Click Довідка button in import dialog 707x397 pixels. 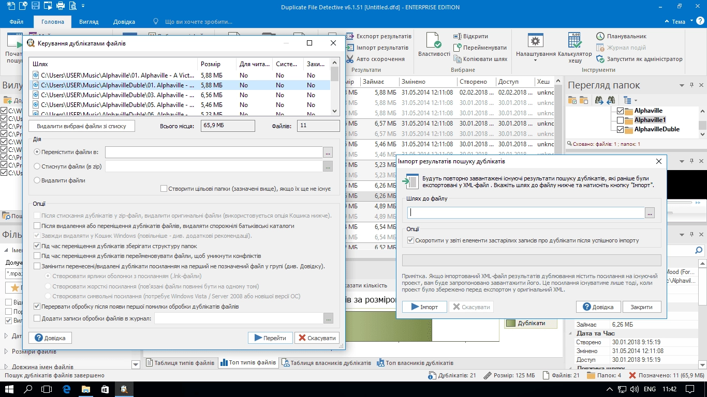[x=598, y=307]
